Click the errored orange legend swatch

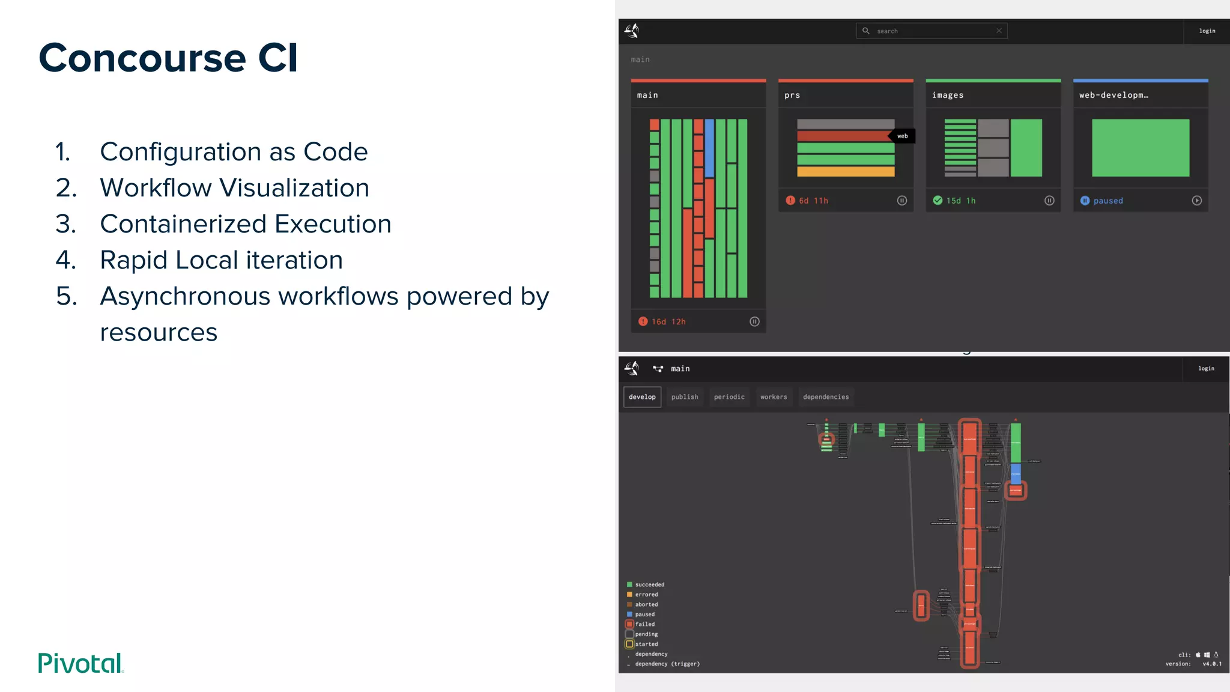(629, 595)
